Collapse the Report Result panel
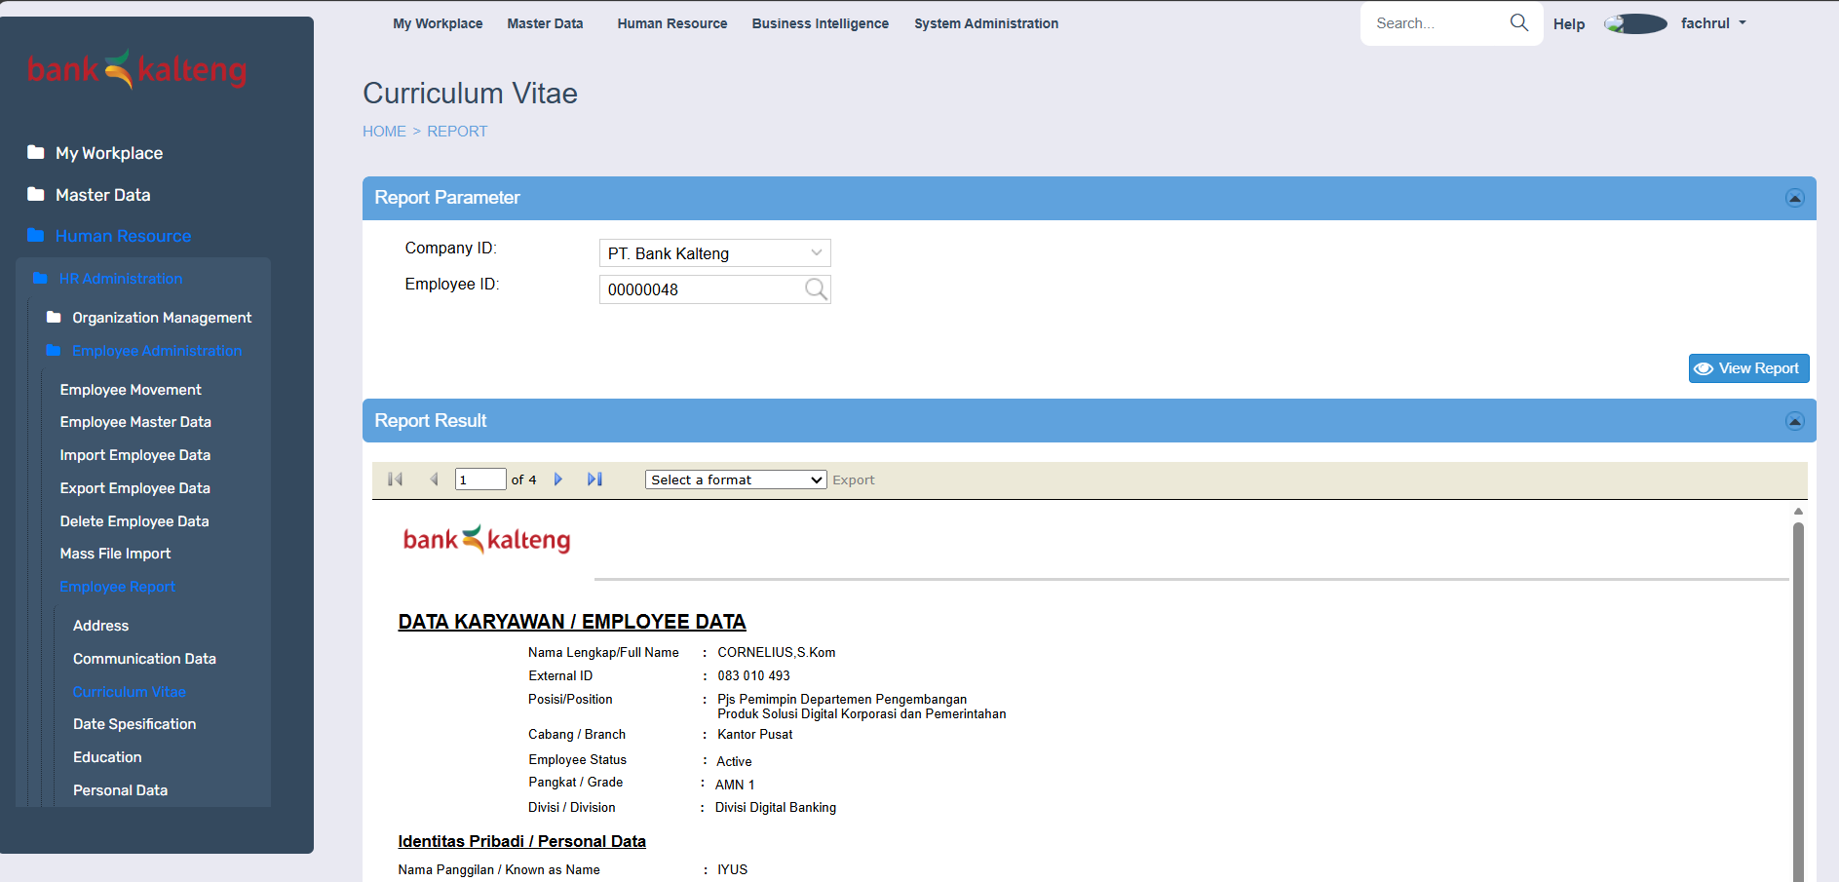 coord(1794,421)
